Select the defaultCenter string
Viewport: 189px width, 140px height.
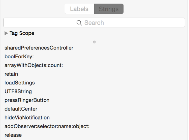(x=21, y=109)
